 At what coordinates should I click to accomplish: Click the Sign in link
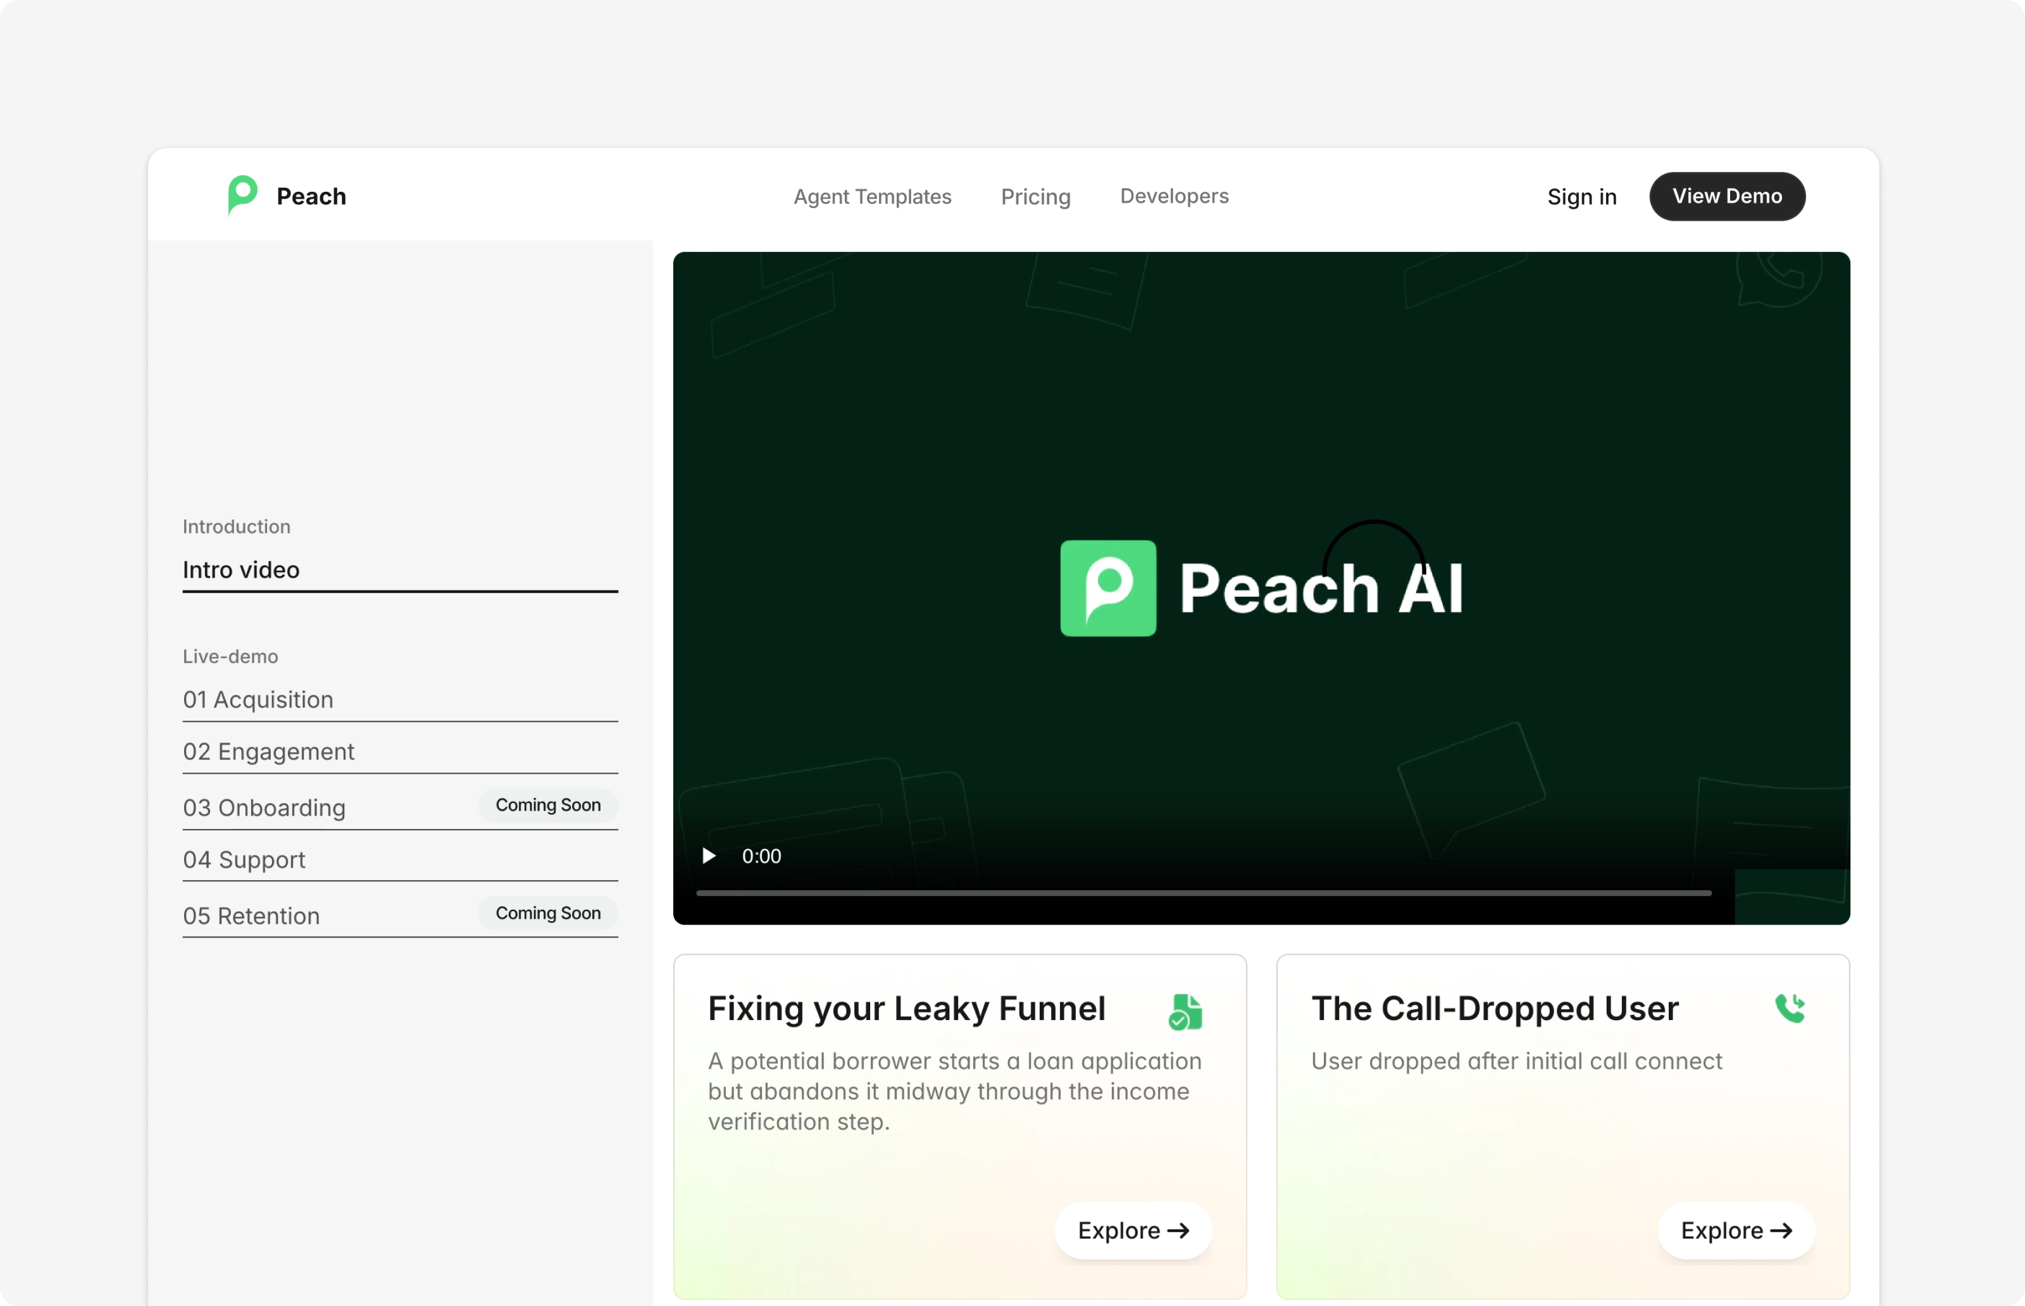pyautogui.click(x=1581, y=197)
